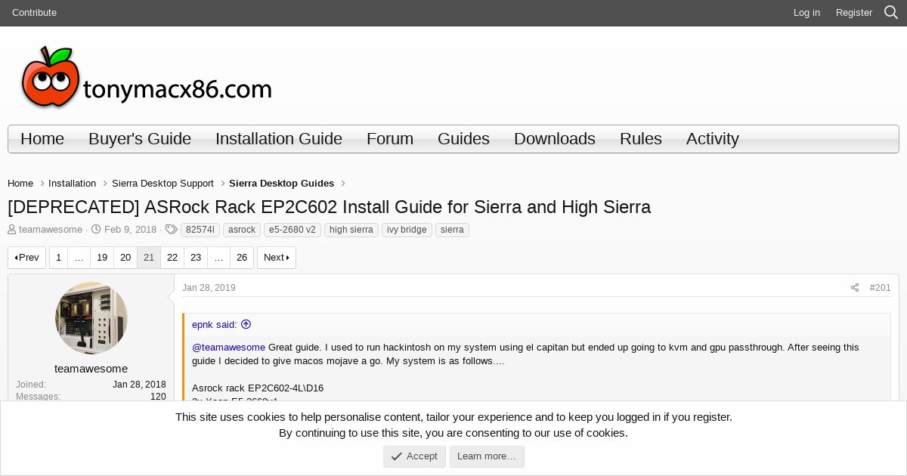Viewport: 907px width, 476px height.
Task: Select the asrock tag
Action: click(x=242, y=230)
